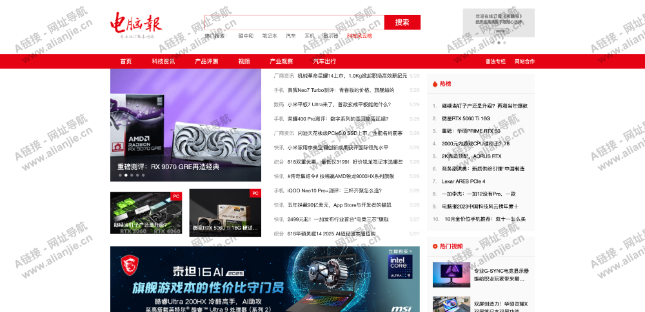Image resolution: width=645 pixels, height=312 pixels.
Task: Open the red 科技风云榜 link
Action: click(x=359, y=36)
